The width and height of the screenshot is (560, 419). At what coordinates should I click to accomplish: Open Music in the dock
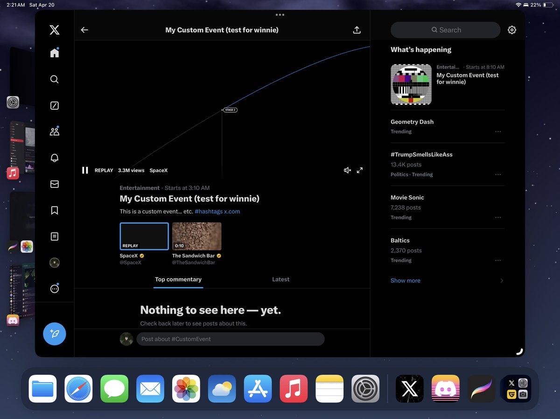click(294, 389)
